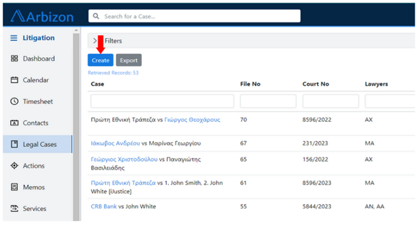Click the Case column filter input
417x235 pixels.
click(162, 101)
